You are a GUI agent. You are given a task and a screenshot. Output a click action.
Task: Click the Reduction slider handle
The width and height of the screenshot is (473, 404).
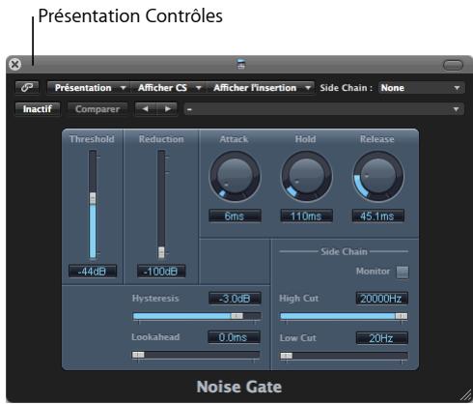[x=161, y=252]
